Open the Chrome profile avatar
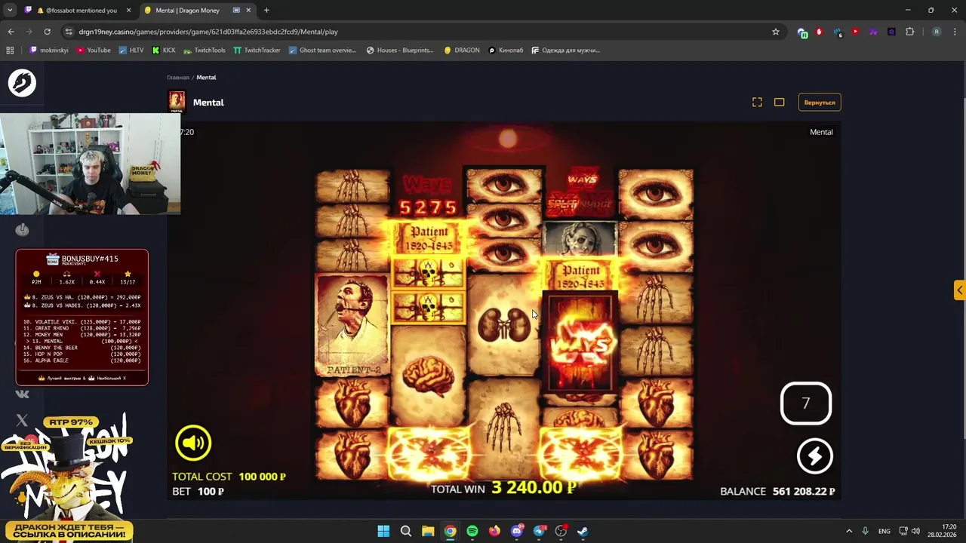The width and height of the screenshot is (966, 543). [x=937, y=32]
